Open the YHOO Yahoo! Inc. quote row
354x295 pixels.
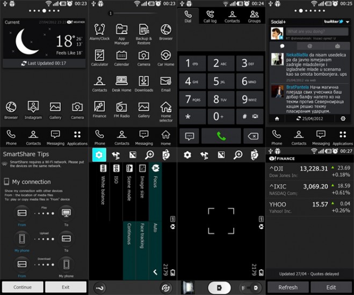(309, 207)
